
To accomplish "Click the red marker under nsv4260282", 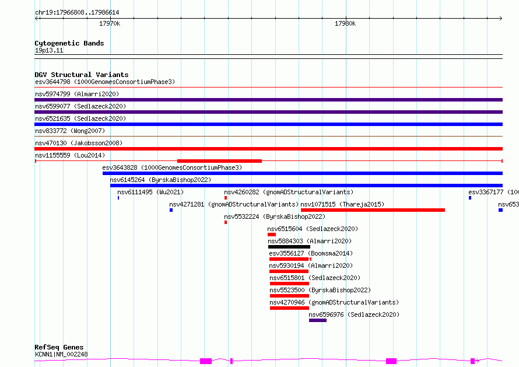I will (x=226, y=198).
